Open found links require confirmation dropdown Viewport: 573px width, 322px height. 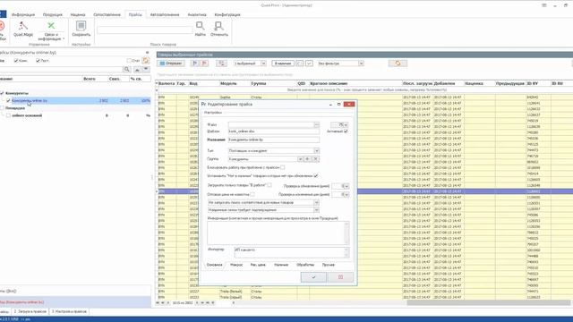click(316, 210)
